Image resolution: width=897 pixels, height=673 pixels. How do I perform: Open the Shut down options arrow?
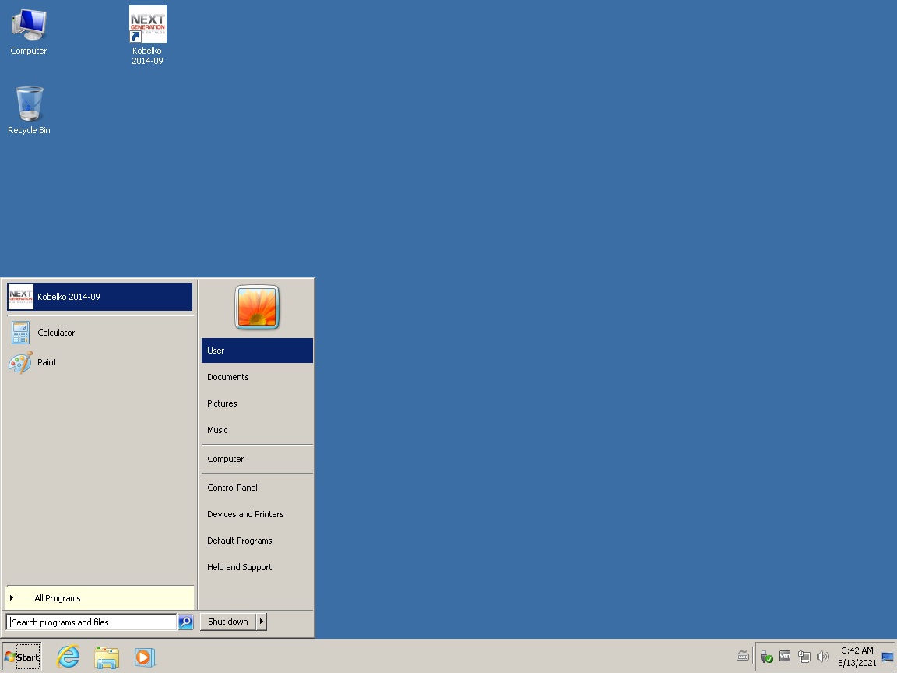tap(262, 622)
